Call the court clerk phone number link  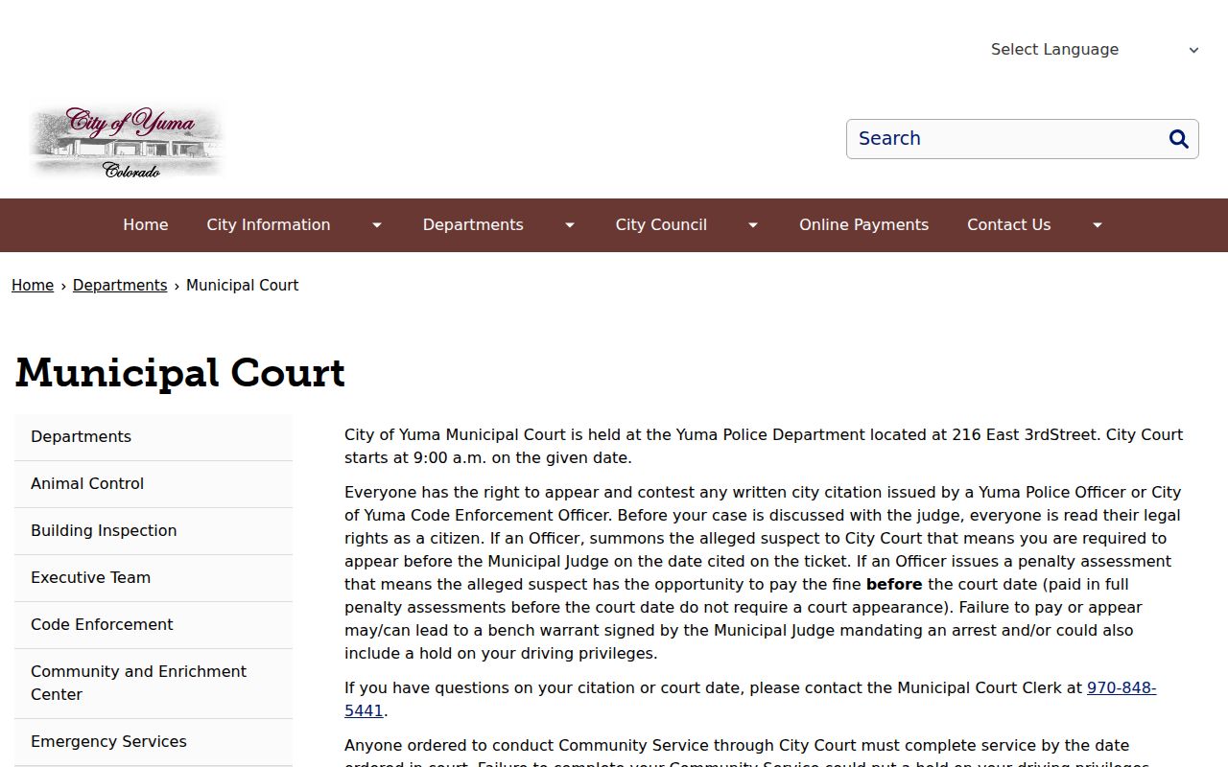(x=1122, y=688)
